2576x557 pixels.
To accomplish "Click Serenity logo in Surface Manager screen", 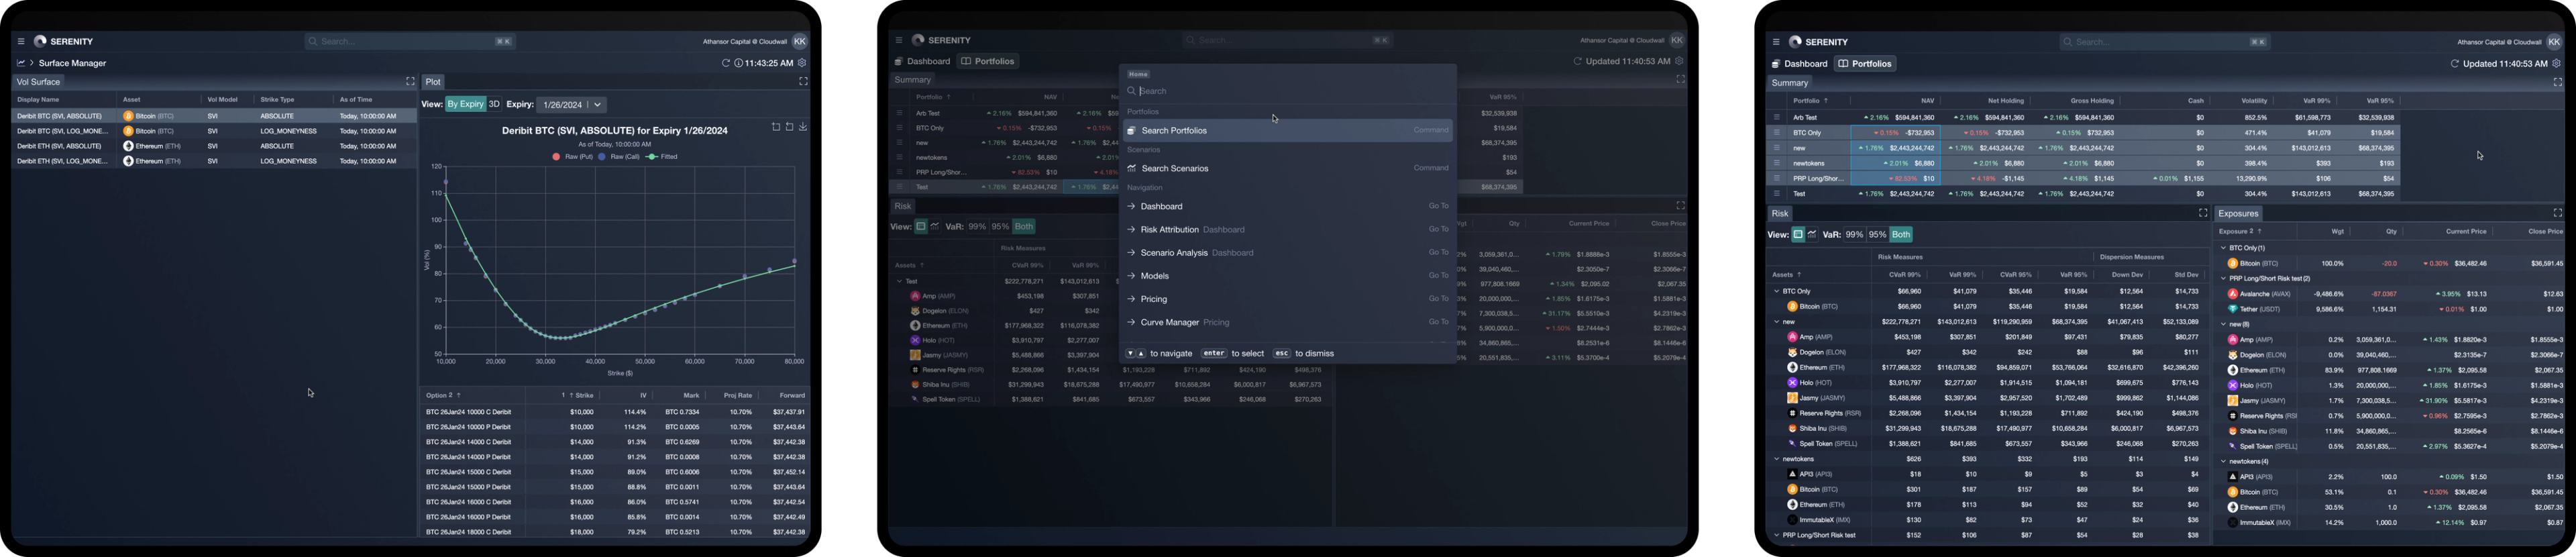I will tap(64, 41).
